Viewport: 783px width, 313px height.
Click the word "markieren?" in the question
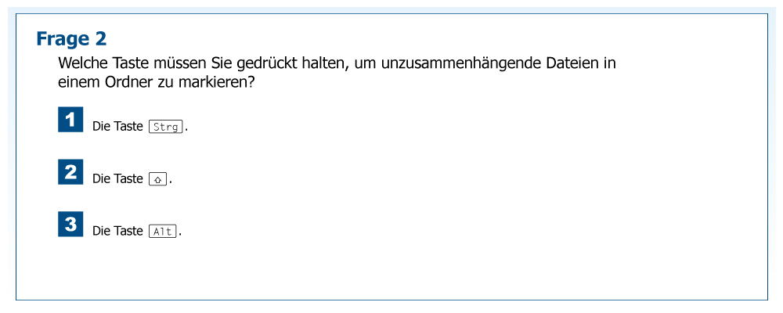223,82
